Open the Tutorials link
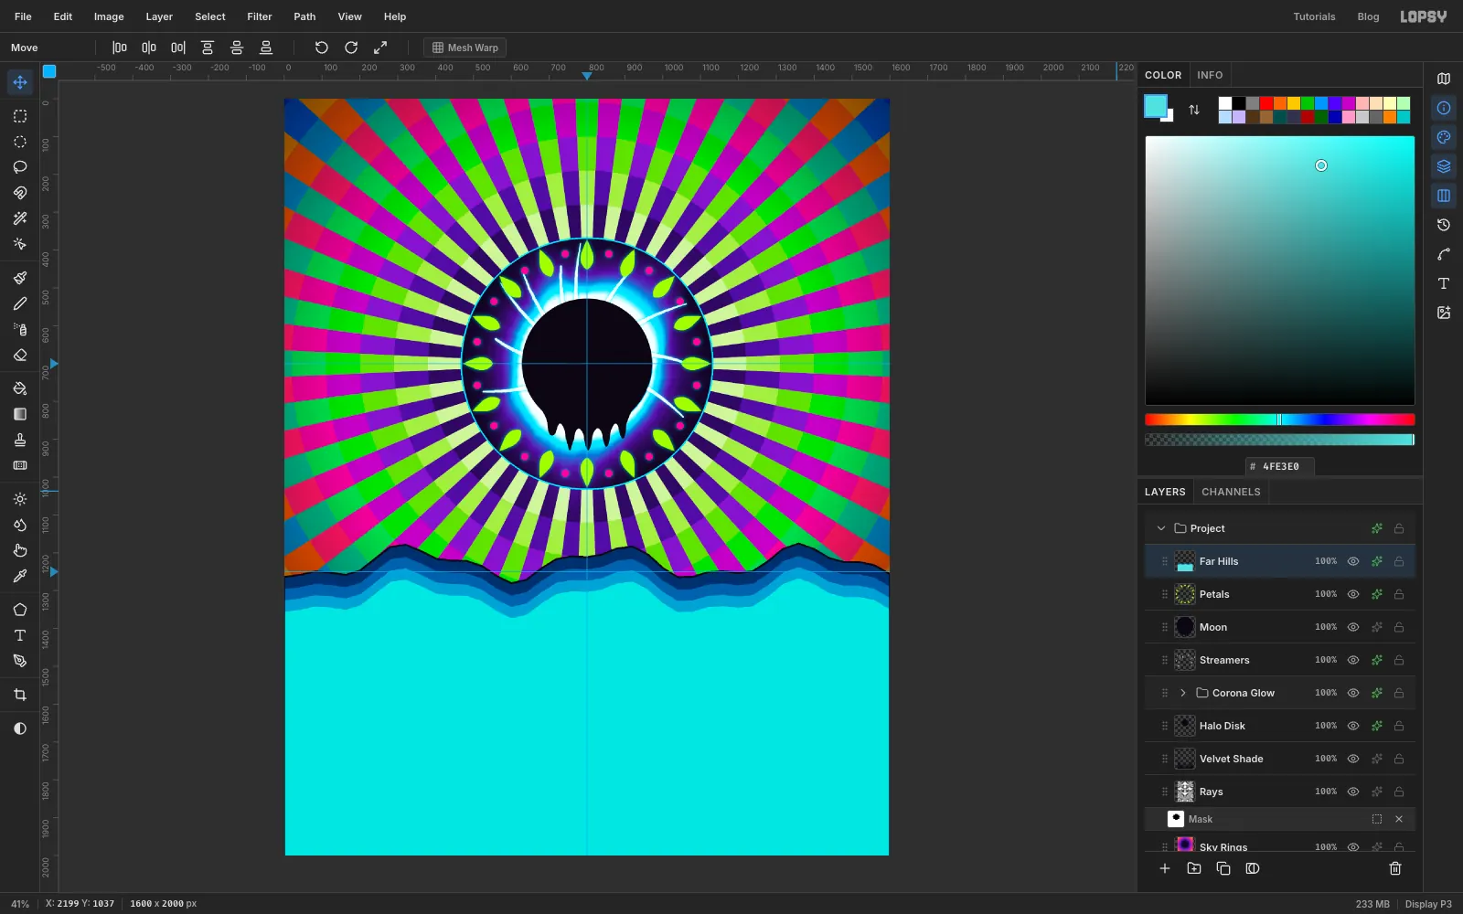Screen dimensions: 1463x914 pos(1314,16)
